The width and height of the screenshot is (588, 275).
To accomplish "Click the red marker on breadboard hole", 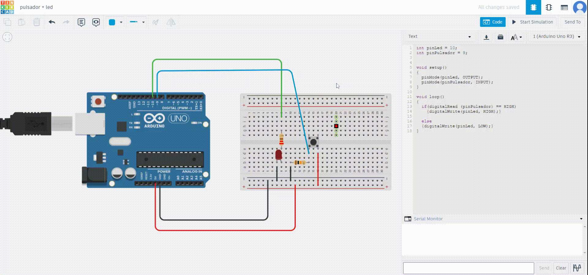I will (x=336, y=126).
